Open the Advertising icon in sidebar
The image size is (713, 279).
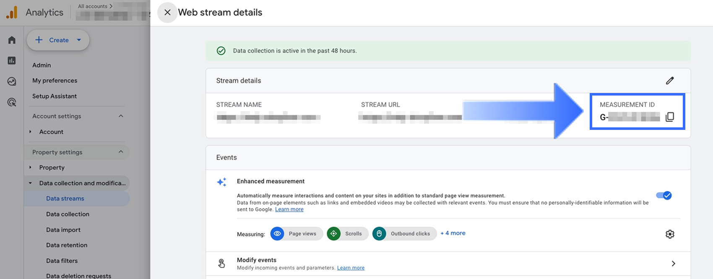coord(12,102)
